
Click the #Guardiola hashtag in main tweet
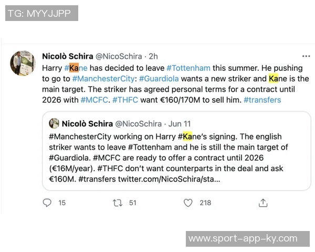(159, 79)
